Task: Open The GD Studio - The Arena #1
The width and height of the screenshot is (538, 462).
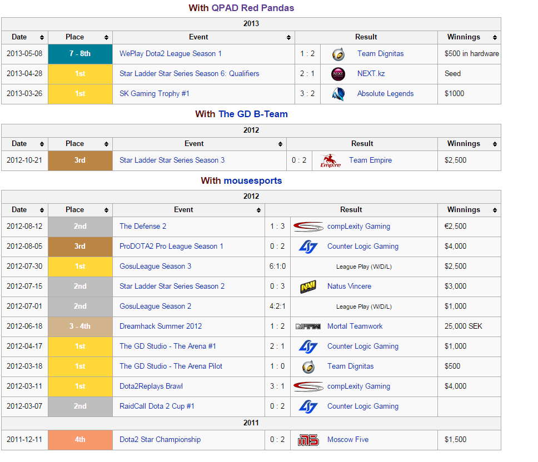Action: click(168, 346)
